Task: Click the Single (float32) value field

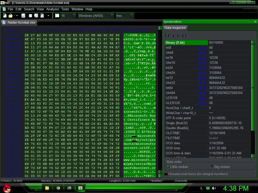Action: click(229, 123)
